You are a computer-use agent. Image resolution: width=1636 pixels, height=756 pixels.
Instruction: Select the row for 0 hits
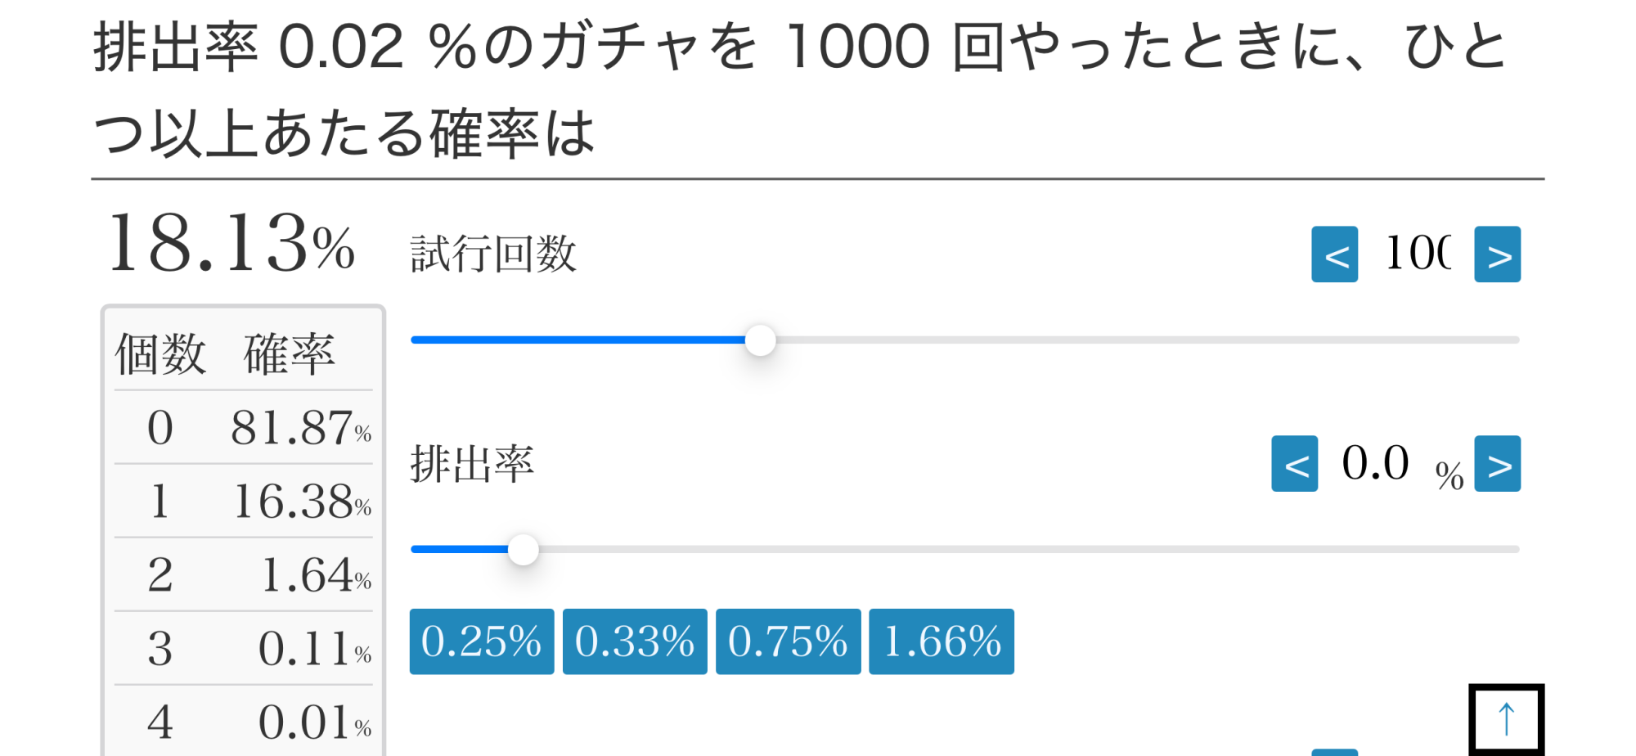click(x=243, y=427)
